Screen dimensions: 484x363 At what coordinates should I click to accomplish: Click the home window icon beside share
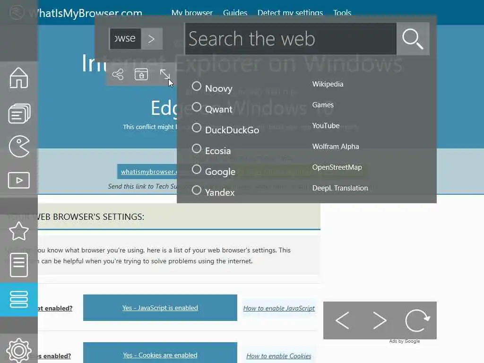tap(141, 74)
